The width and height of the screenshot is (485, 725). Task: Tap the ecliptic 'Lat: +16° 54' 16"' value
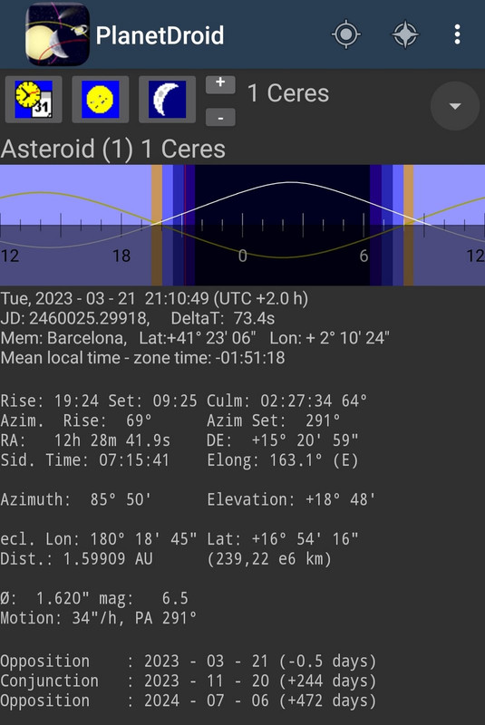coord(283,539)
